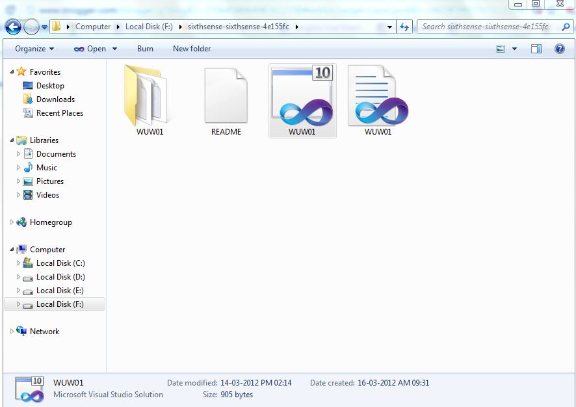Expand Local Disk (E:)

[18, 290]
